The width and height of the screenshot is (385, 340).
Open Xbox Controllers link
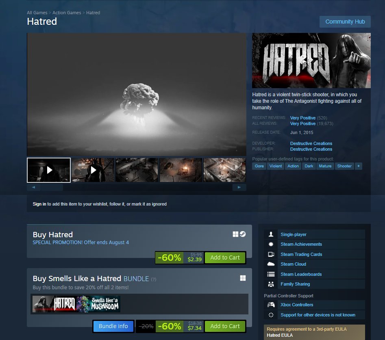(x=297, y=305)
